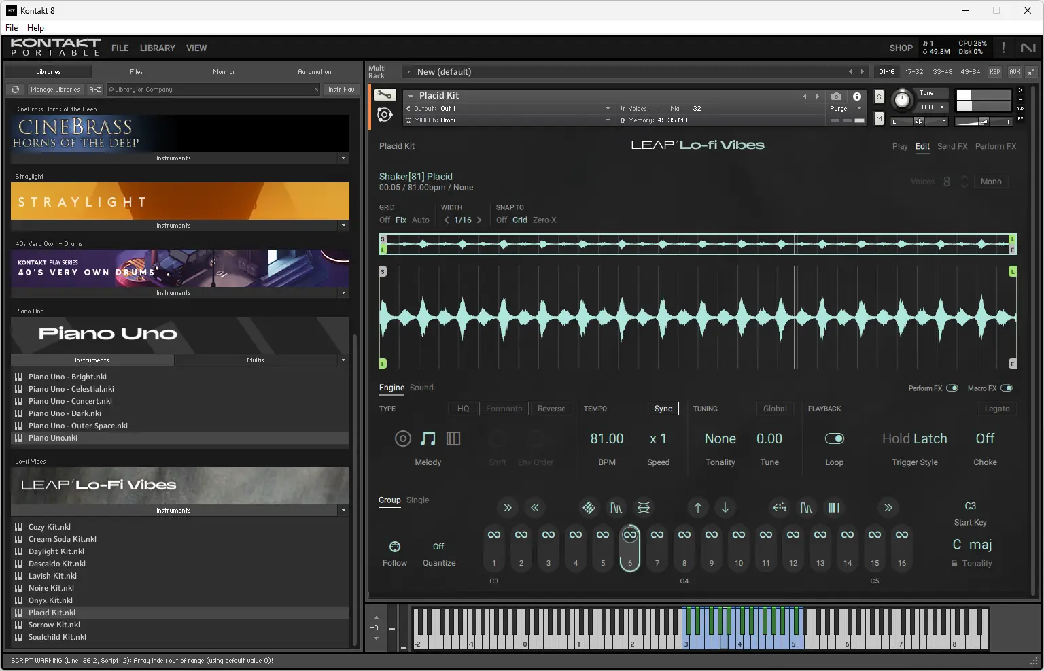Open the Purge dropdown
Viewport: 1044px width, 671px height.
(846, 109)
